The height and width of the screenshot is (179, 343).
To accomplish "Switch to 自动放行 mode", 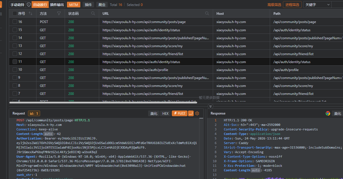I will (40, 5).
